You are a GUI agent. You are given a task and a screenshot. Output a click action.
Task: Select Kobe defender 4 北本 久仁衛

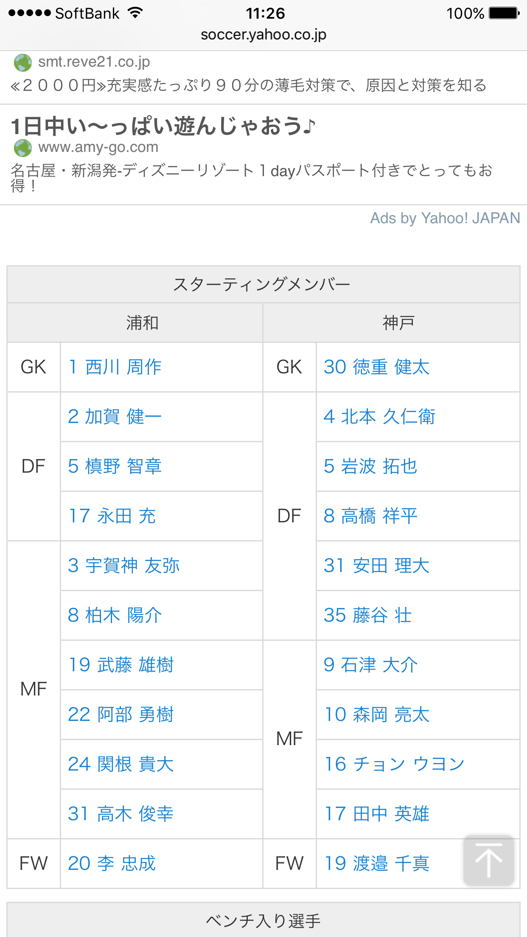(x=379, y=417)
